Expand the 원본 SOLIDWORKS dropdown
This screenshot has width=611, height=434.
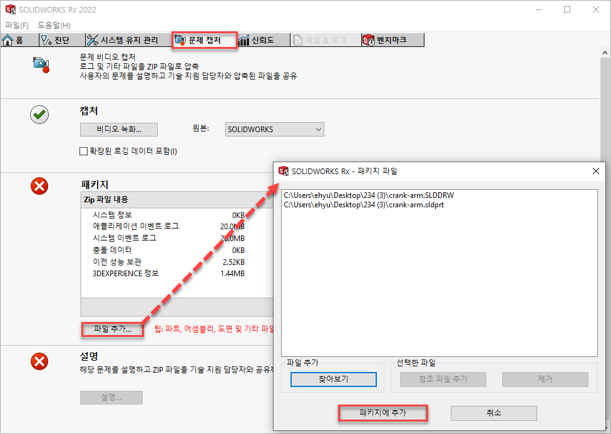click(x=275, y=130)
